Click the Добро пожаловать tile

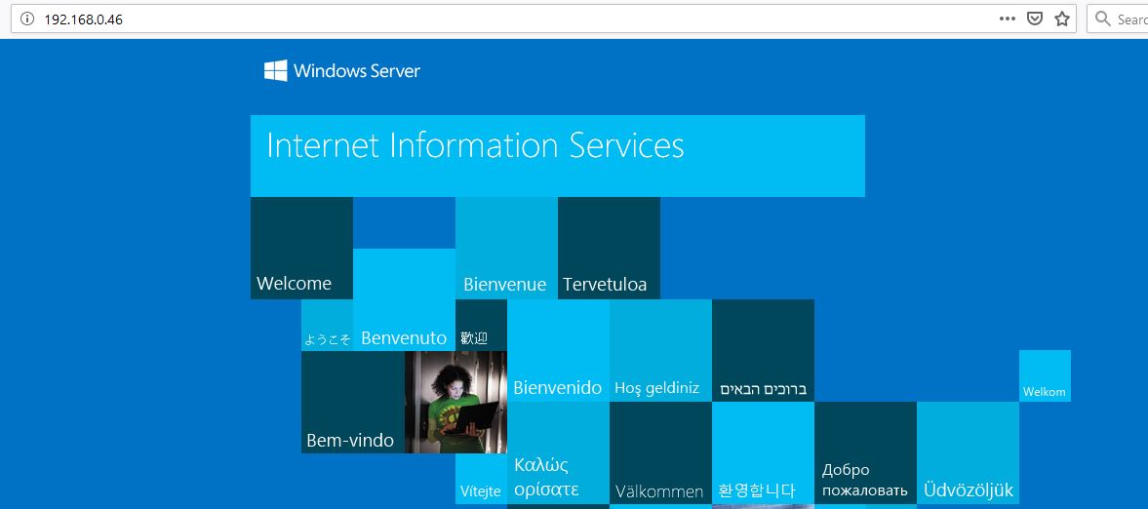pos(865,453)
